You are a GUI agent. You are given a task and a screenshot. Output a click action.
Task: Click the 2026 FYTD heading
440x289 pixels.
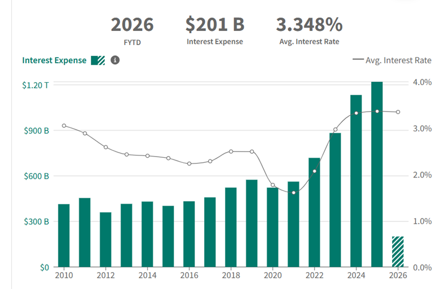(132, 25)
